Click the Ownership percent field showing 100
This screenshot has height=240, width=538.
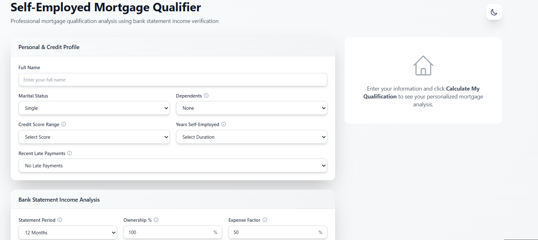point(173,232)
